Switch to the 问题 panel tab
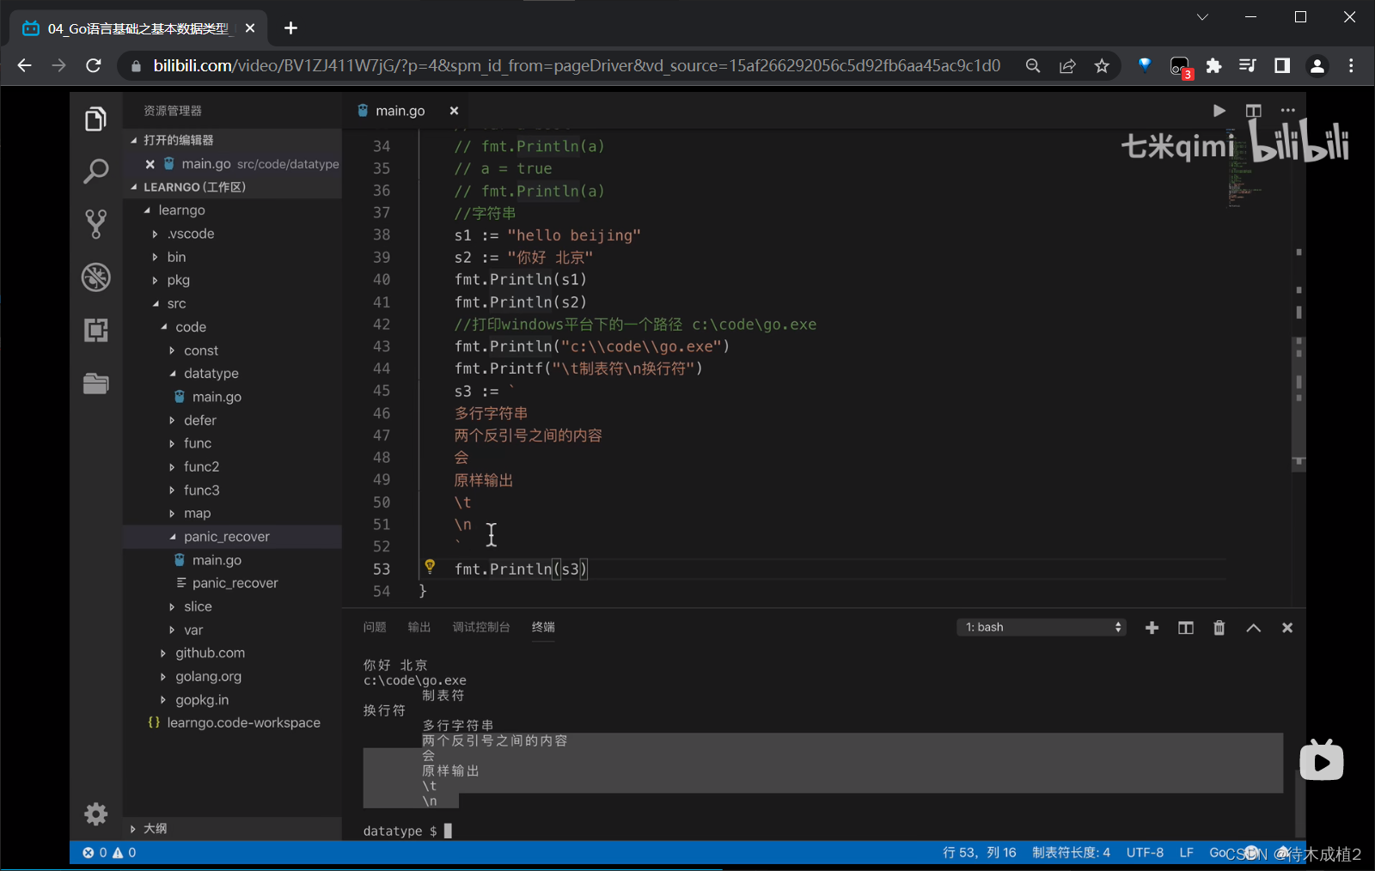Screen dimensions: 1375x871 click(375, 627)
